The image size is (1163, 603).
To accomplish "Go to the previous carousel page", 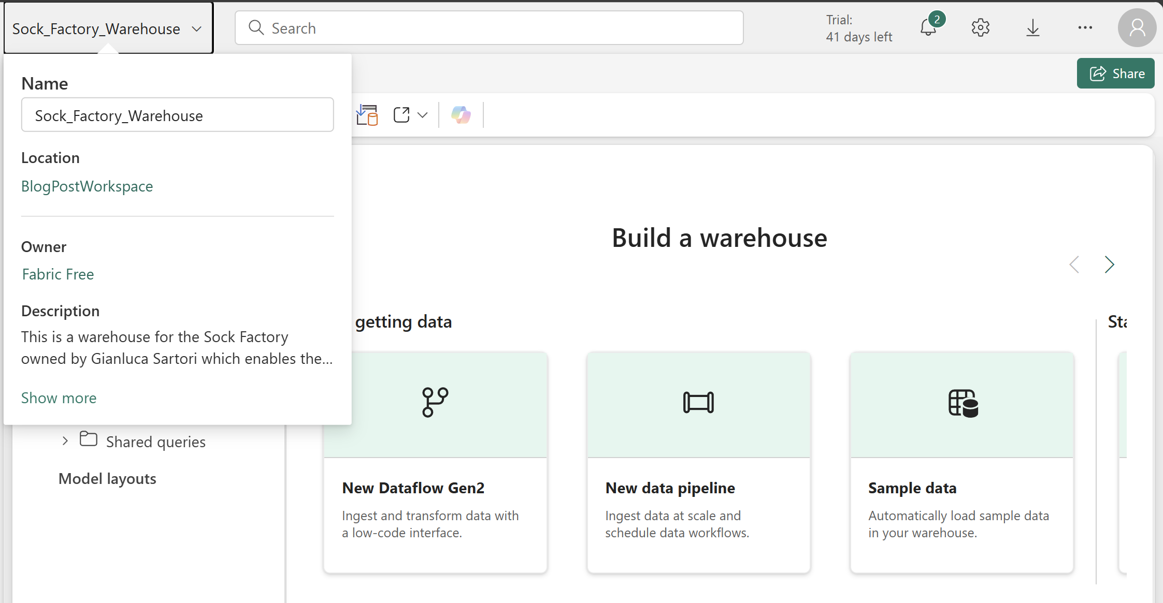I will [x=1074, y=264].
